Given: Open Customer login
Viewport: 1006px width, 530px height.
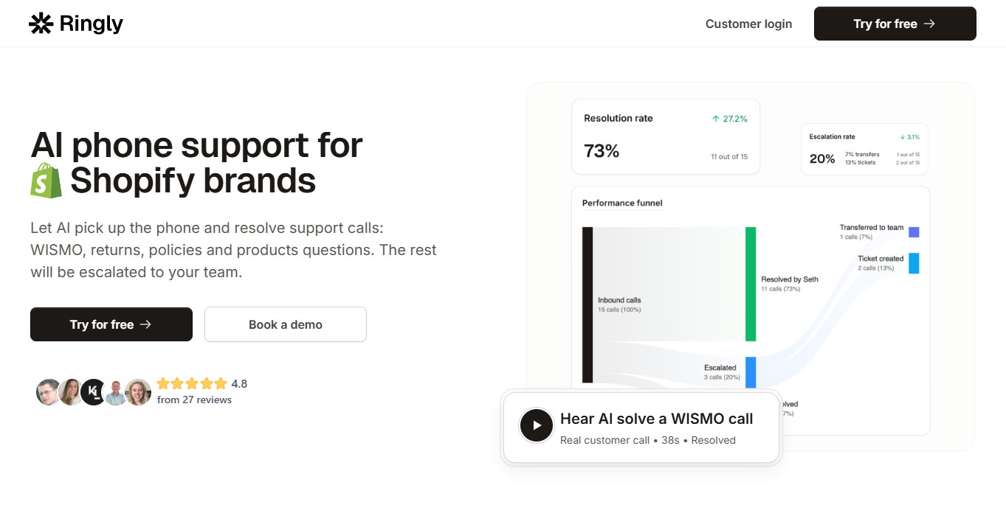Looking at the screenshot, I should [748, 24].
